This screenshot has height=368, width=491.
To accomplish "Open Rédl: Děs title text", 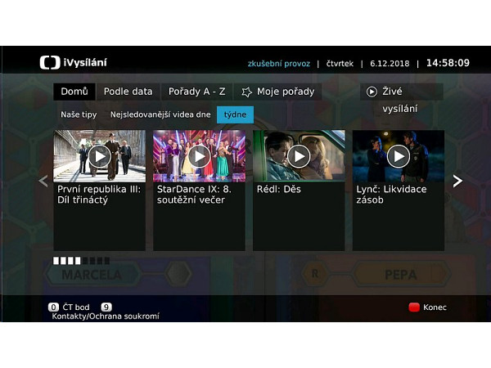I will 279,190.
